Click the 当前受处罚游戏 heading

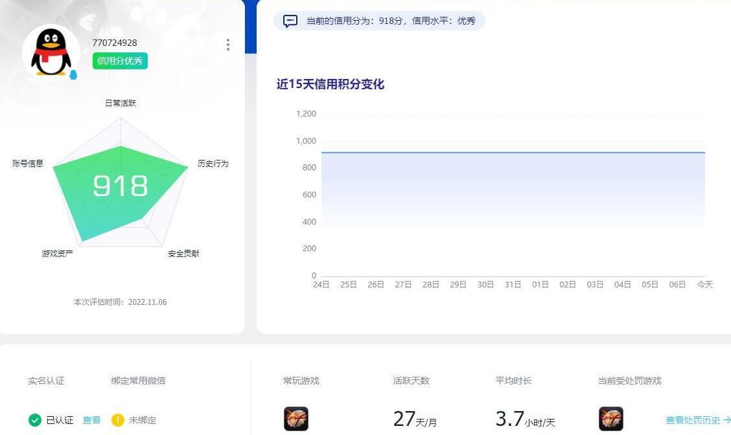coord(630,381)
